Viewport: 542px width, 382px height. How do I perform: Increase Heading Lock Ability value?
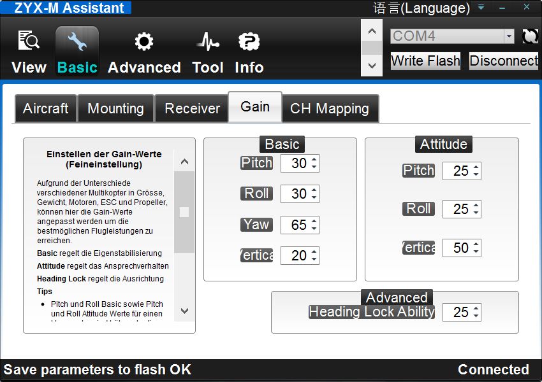[476, 309]
